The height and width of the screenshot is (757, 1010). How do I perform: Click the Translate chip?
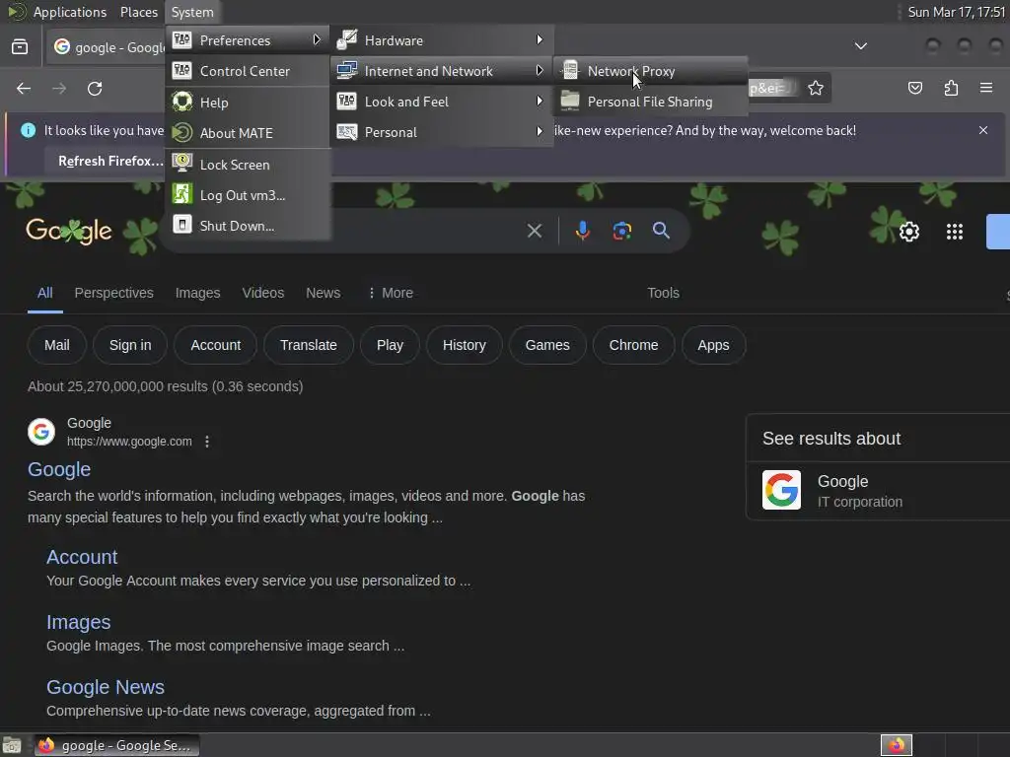pos(309,345)
